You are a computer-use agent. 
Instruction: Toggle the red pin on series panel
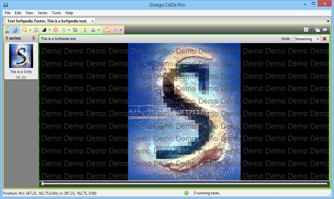click(33, 38)
